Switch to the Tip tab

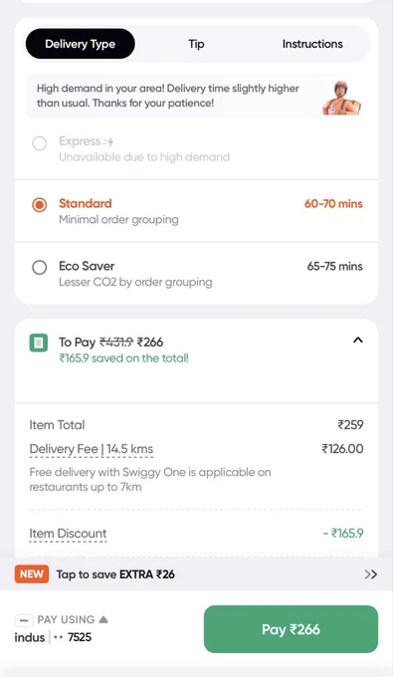coord(196,44)
